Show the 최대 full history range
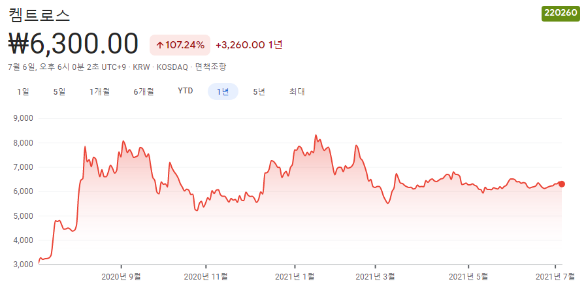This screenshot has height=290, width=586. point(297,91)
